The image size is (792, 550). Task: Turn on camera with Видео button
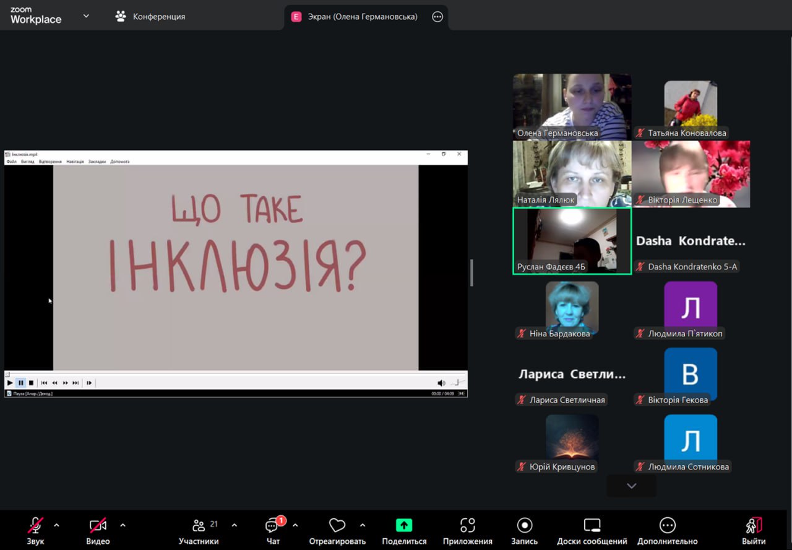pyautogui.click(x=98, y=526)
